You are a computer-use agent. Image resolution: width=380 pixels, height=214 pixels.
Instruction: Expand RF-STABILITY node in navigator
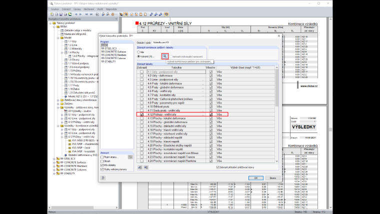54,173
